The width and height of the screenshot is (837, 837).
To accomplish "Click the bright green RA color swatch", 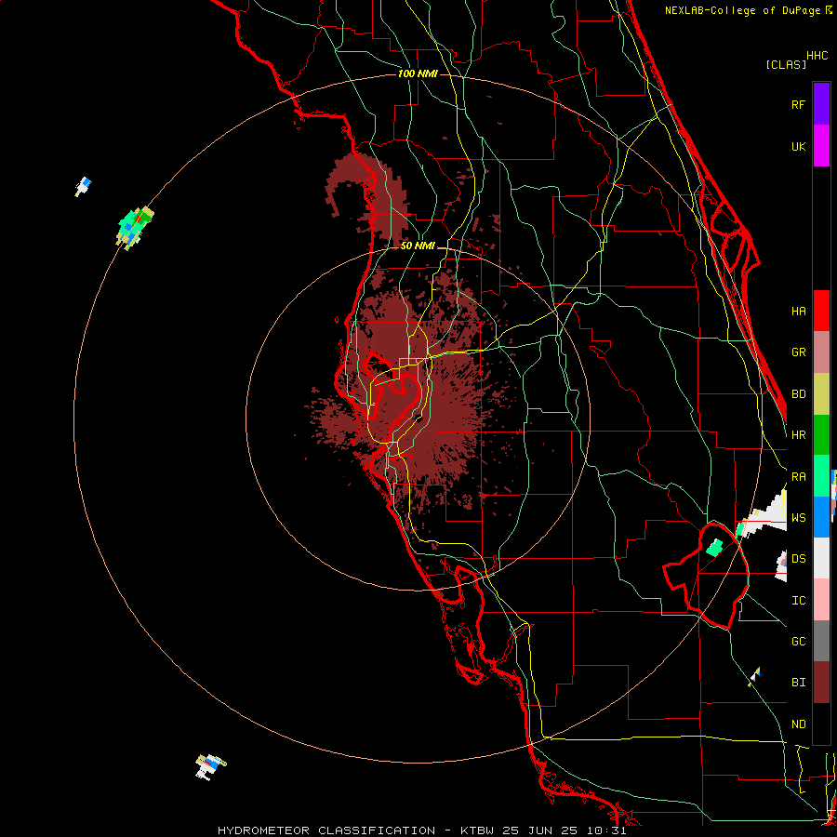I will pos(821,476).
